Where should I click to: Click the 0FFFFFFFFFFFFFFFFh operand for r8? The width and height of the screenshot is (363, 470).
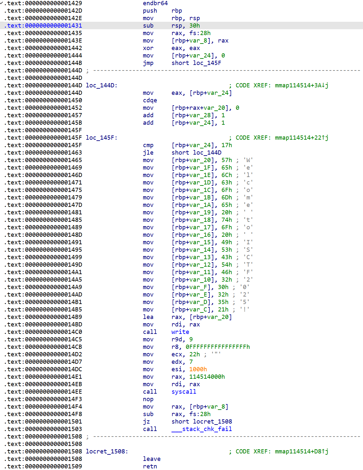(218, 347)
